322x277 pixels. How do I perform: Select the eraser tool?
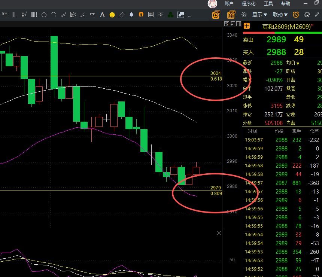point(122,15)
